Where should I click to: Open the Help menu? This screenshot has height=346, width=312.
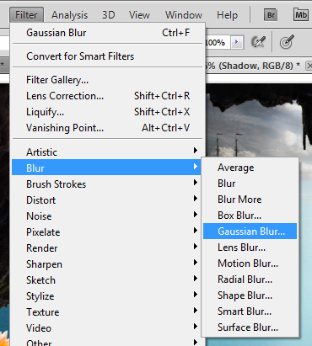(x=227, y=15)
